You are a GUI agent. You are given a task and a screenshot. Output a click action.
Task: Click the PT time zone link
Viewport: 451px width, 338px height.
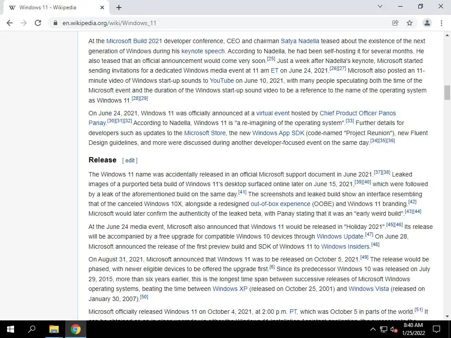click(293, 312)
